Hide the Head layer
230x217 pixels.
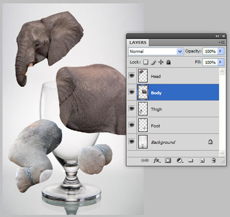[131, 75]
